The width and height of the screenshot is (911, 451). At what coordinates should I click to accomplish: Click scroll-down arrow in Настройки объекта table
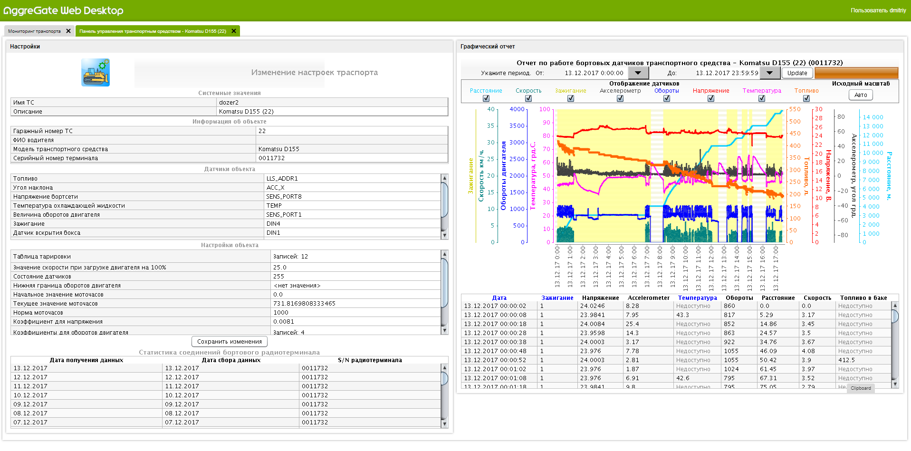(445, 330)
